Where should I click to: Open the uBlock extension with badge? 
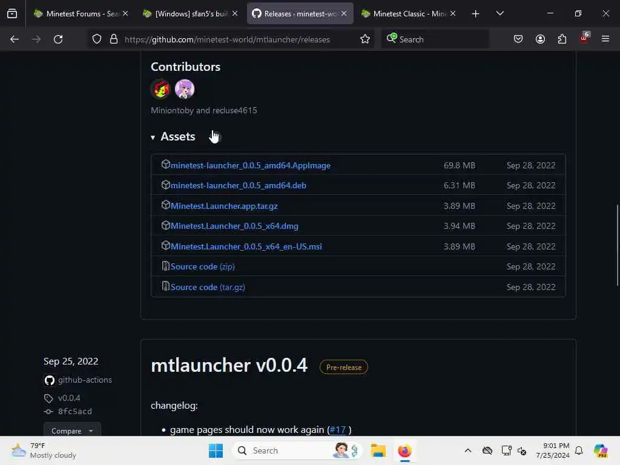(x=584, y=38)
